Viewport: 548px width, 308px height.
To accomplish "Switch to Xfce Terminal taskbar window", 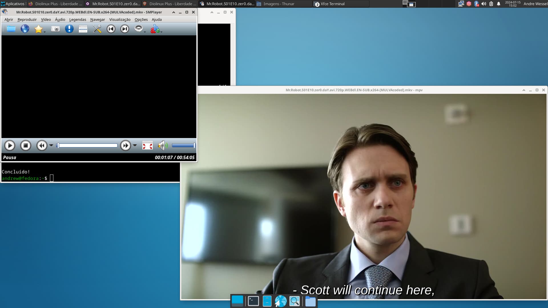I will point(341,4).
